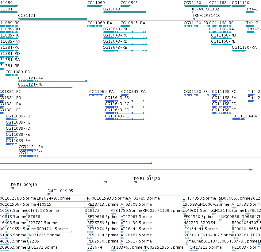Click protein CG11120-PA
The width and height of the screenshot is (261, 252).
coord(245,116)
